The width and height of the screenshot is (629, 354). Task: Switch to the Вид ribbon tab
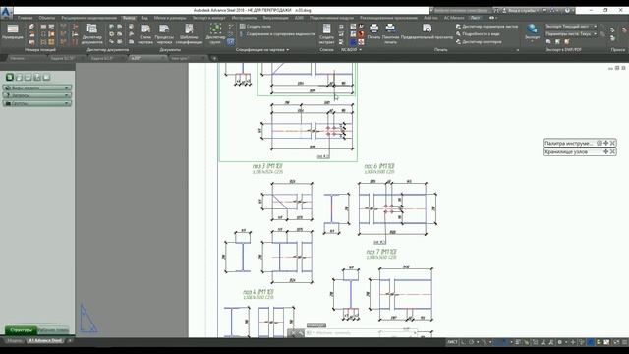pyautogui.click(x=144, y=18)
